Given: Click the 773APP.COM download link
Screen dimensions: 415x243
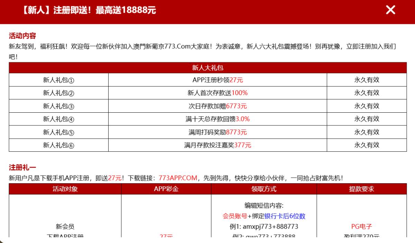Looking at the screenshot, I should tap(178, 178).
